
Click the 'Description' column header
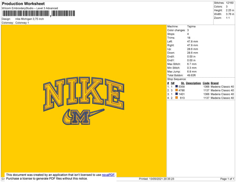click(x=193, y=83)
